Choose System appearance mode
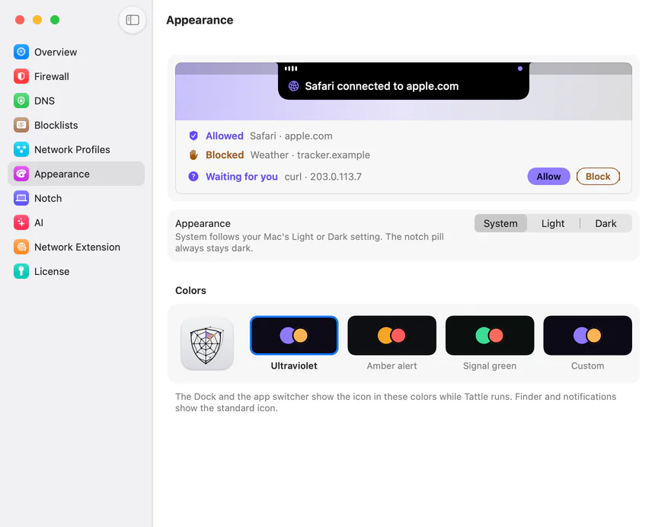The image size is (655, 527). [x=500, y=223]
